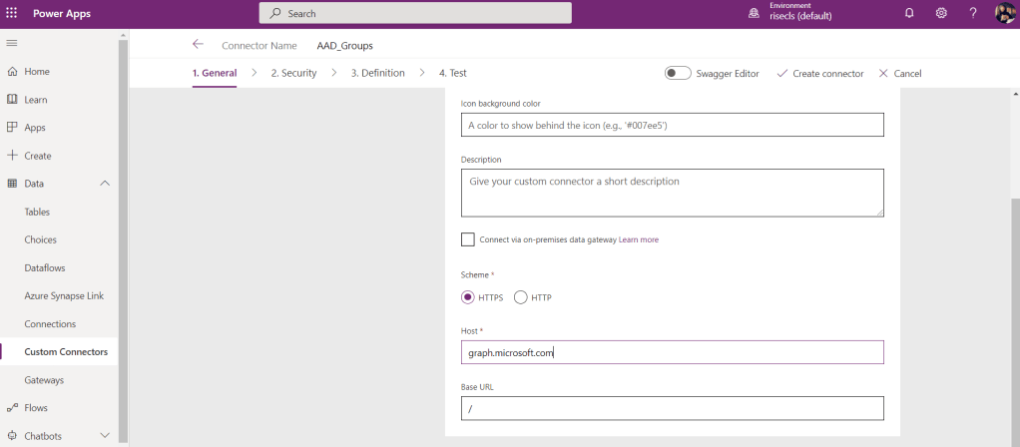Click the environment picker globe icon
Screen dimensions: 1020x447
755,13
